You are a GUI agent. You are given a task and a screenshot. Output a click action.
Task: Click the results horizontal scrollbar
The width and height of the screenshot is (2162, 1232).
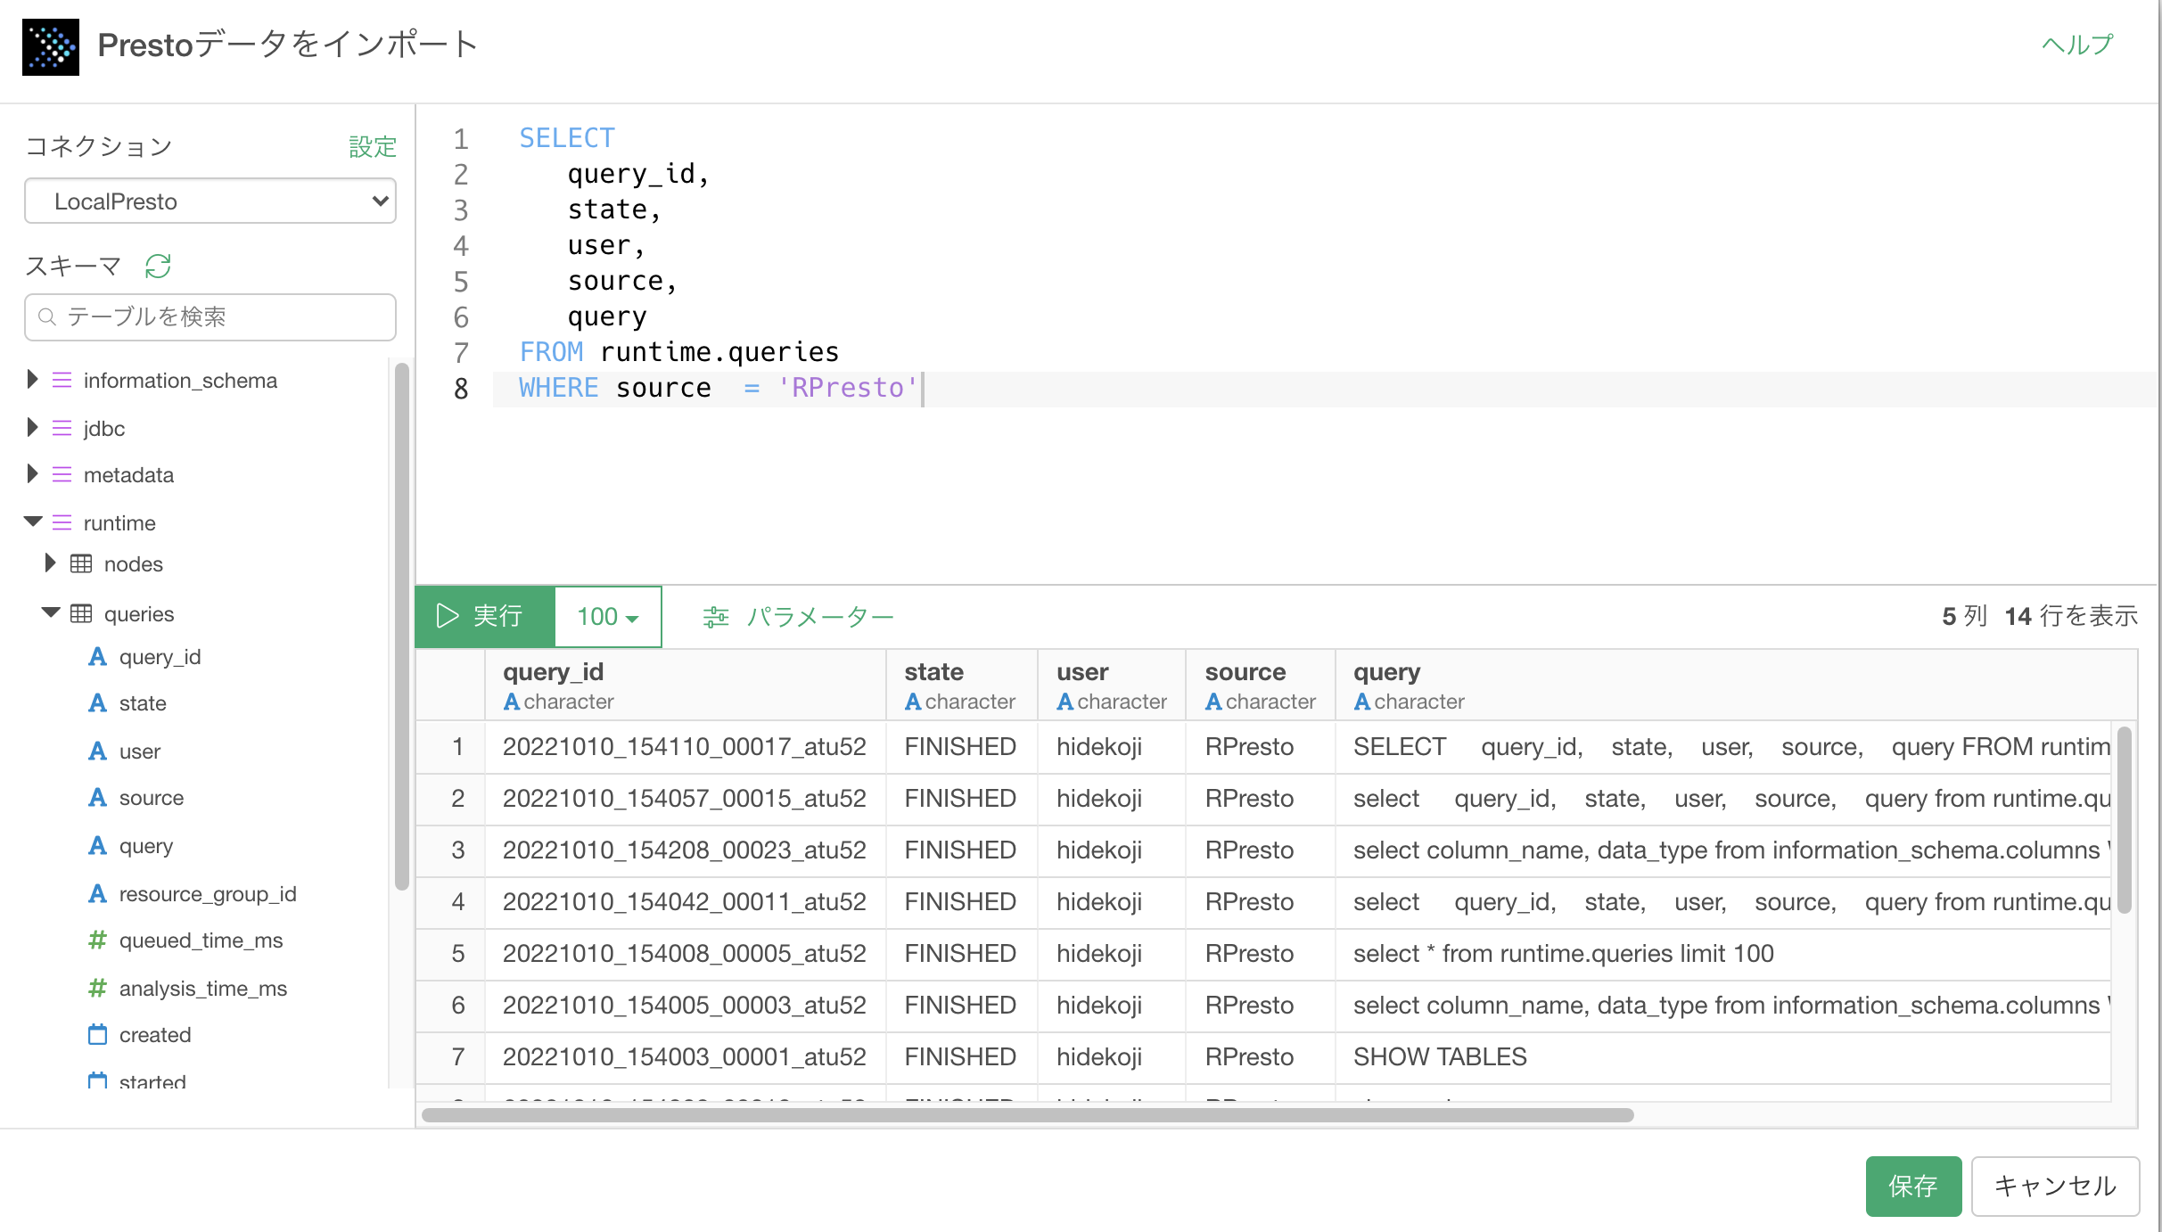coord(1027,1115)
